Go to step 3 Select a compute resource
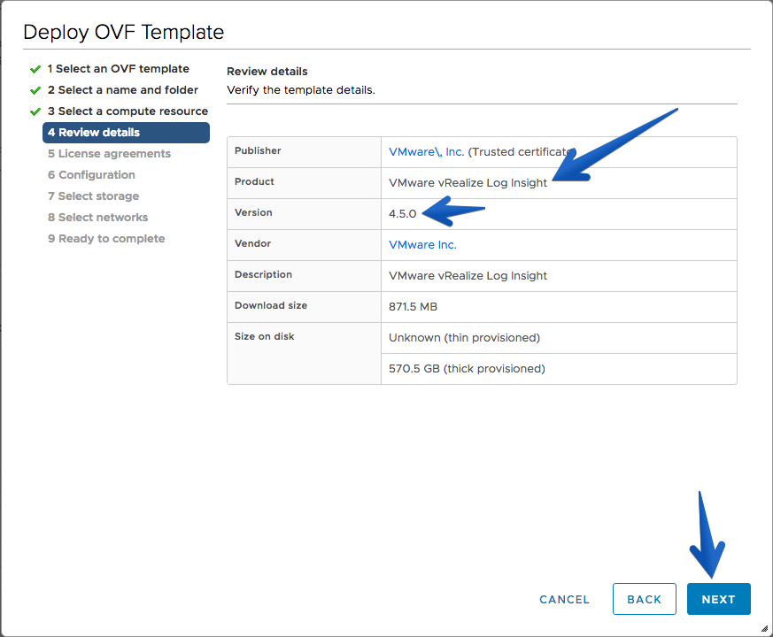The height and width of the screenshot is (637, 773). [128, 111]
